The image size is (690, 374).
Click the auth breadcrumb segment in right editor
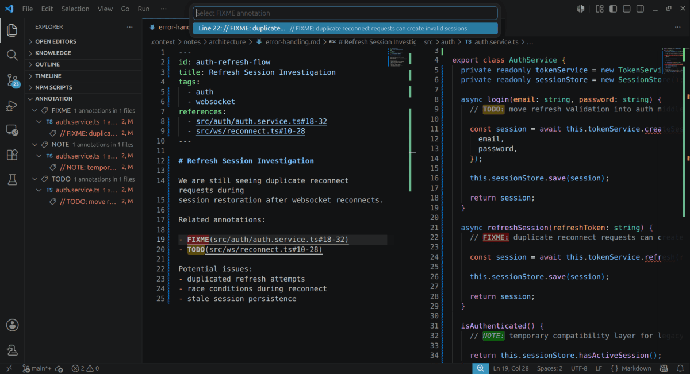pyautogui.click(x=448, y=42)
